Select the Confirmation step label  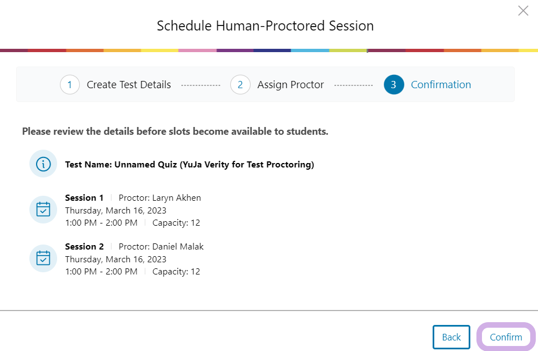[441, 85]
